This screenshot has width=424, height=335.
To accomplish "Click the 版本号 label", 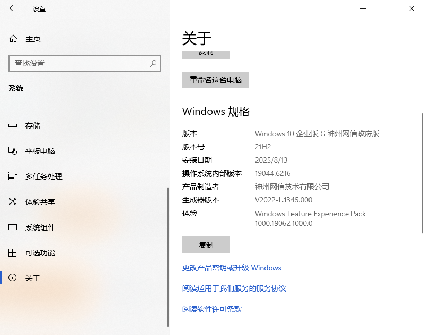I will click(x=193, y=147).
